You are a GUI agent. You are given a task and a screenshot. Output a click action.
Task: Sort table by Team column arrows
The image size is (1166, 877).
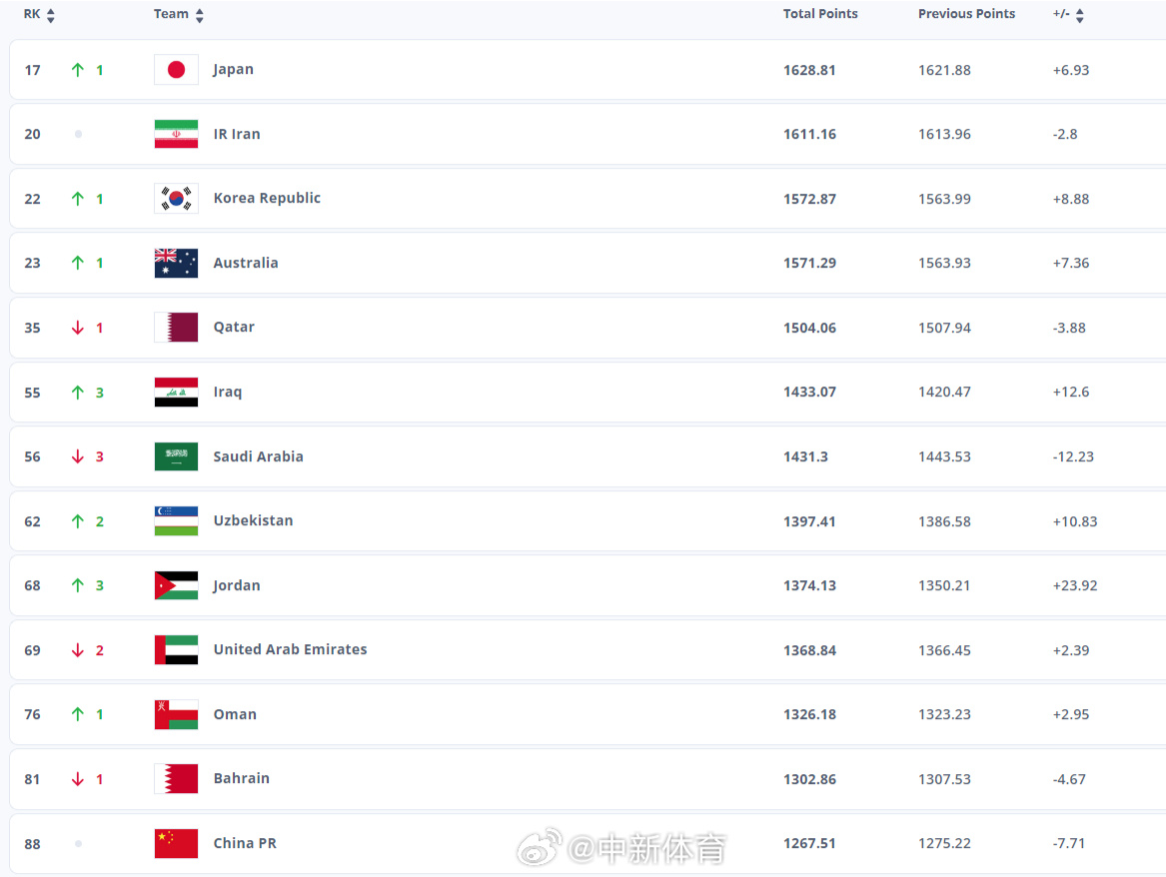(x=199, y=16)
